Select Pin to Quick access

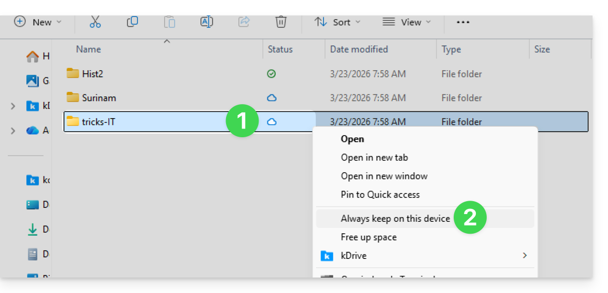pyautogui.click(x=380, y=194)
